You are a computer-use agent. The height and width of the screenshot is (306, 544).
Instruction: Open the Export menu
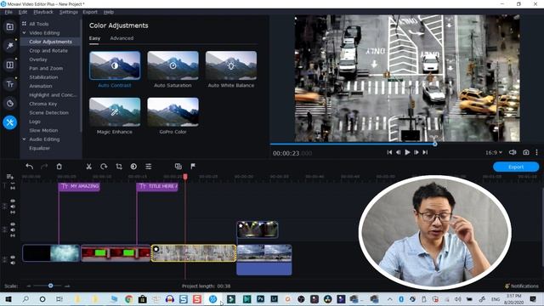click(x=90, y=12)
